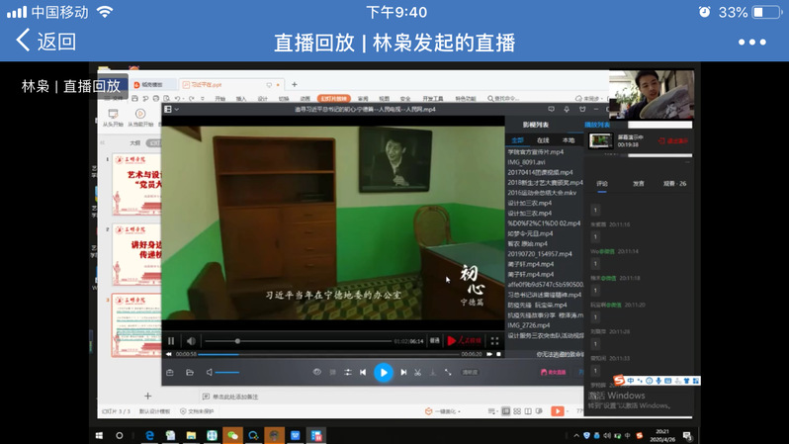Open the player equalizer settings icon
The height and width of the screenshot is (444, 789).
click(x=348, y=373)
